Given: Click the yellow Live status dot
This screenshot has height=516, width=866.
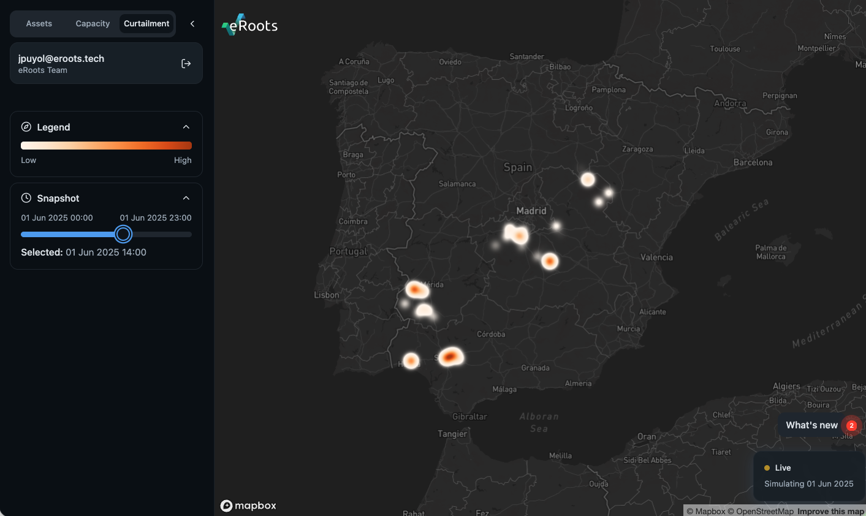Looking at the screenshot, I should pos(767,468).
